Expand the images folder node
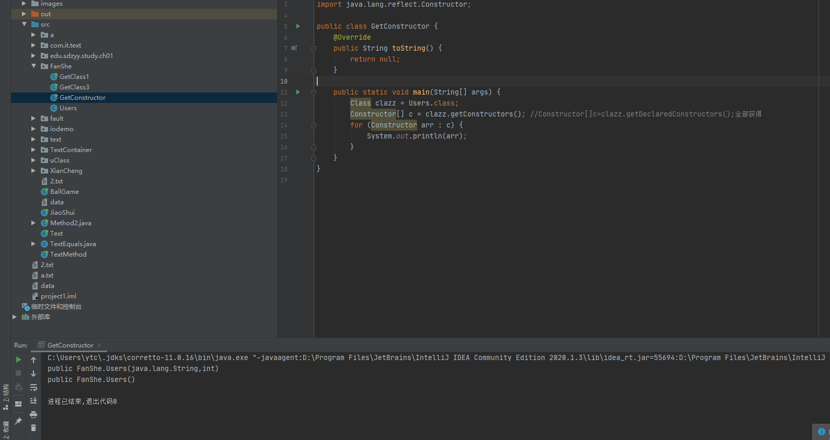The image size is (830, 440). coord(24,4)
